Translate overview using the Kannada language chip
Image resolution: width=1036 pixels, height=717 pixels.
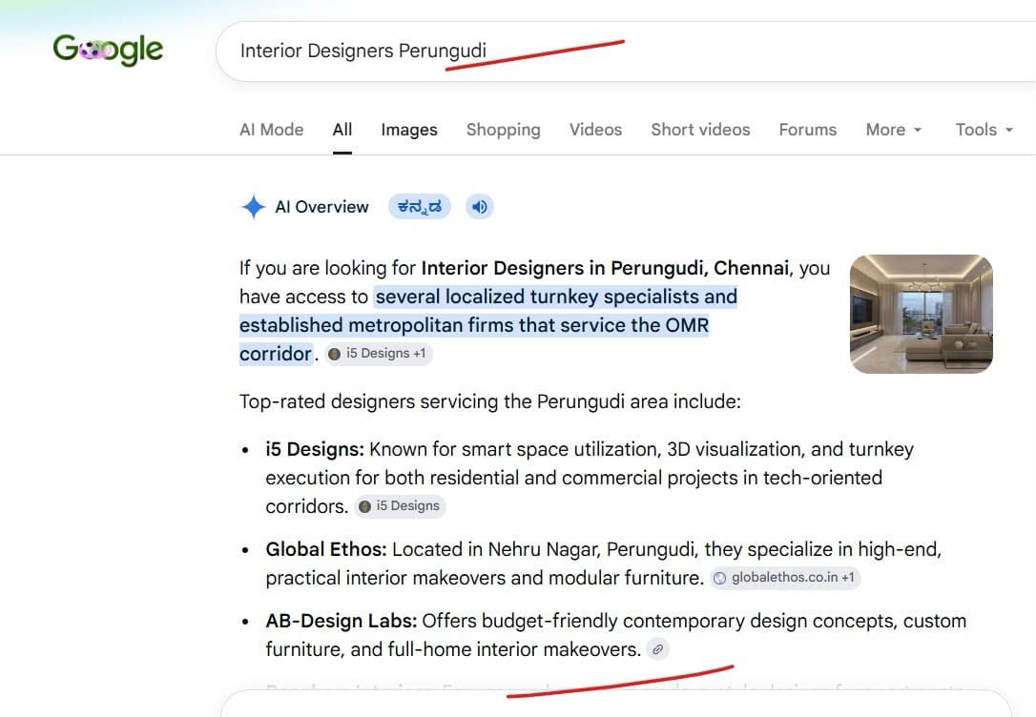(x=420, y=207)
